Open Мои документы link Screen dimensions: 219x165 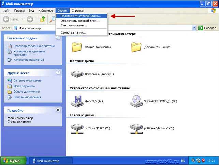coord(25,86)
